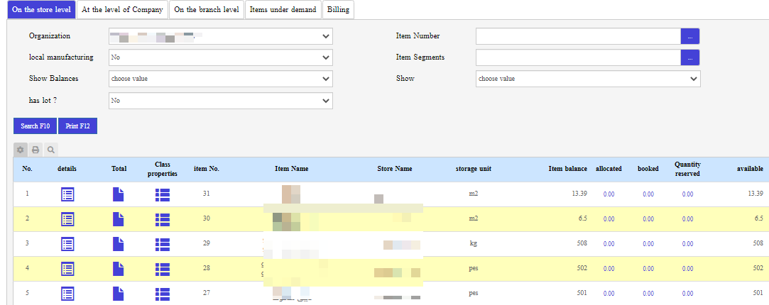This screenshot has height=305, width=769.
Task: Click the Total document icon in row 2
Action: (x=118, y=219)
